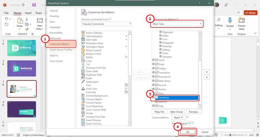Select the Trust Center category

[x=56, y=61]
